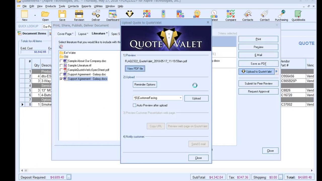The width and height of the screenshot is (322, 181).
Task: Click the horizontal scrollbar left arrow
Action: click(22, 170)
